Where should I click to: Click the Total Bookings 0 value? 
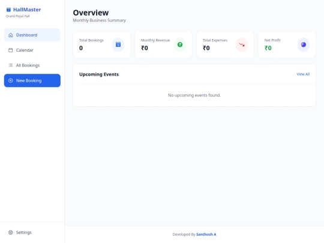(81, 48)
